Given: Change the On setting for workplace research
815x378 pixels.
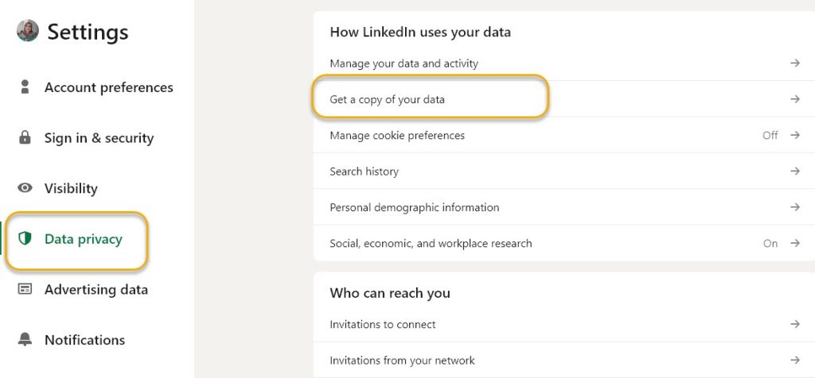Looking at the screenshot, I should [770, 243].
